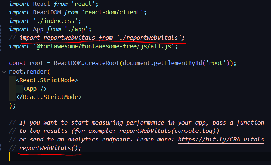271x165 pixels.
Task: Click the createRoot method name
Action: pos(102,63)
